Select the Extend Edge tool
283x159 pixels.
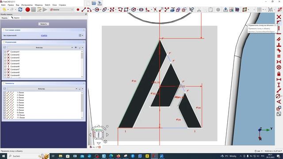pos(161,10)
